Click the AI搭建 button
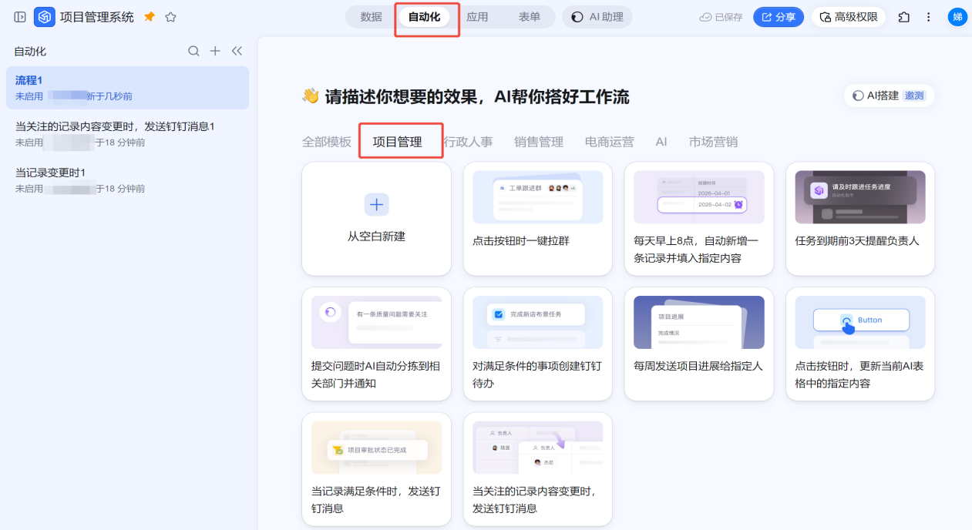This screenshot has width=972, height=530. point(889,96)
